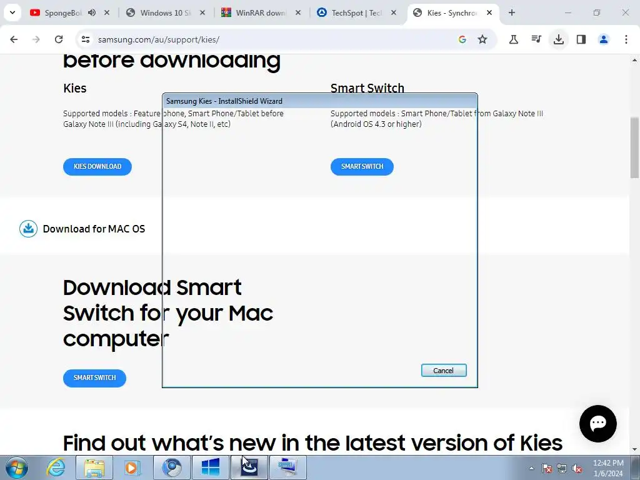Click the Samsung Kies - InstallShield Wizard title bar
640x480 pixels.
(x=320, y=101)
